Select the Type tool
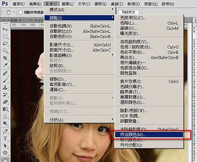 coord(5,138)
